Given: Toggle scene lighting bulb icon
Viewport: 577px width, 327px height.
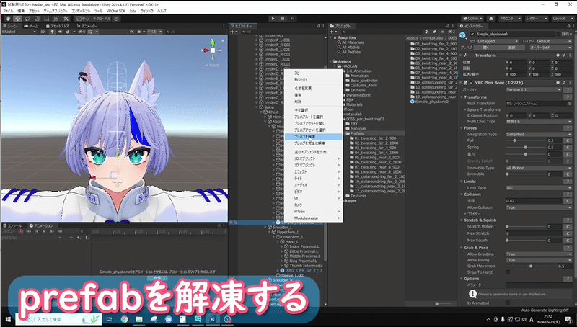Looking at the screenshot, I should (x=52, y=32).
